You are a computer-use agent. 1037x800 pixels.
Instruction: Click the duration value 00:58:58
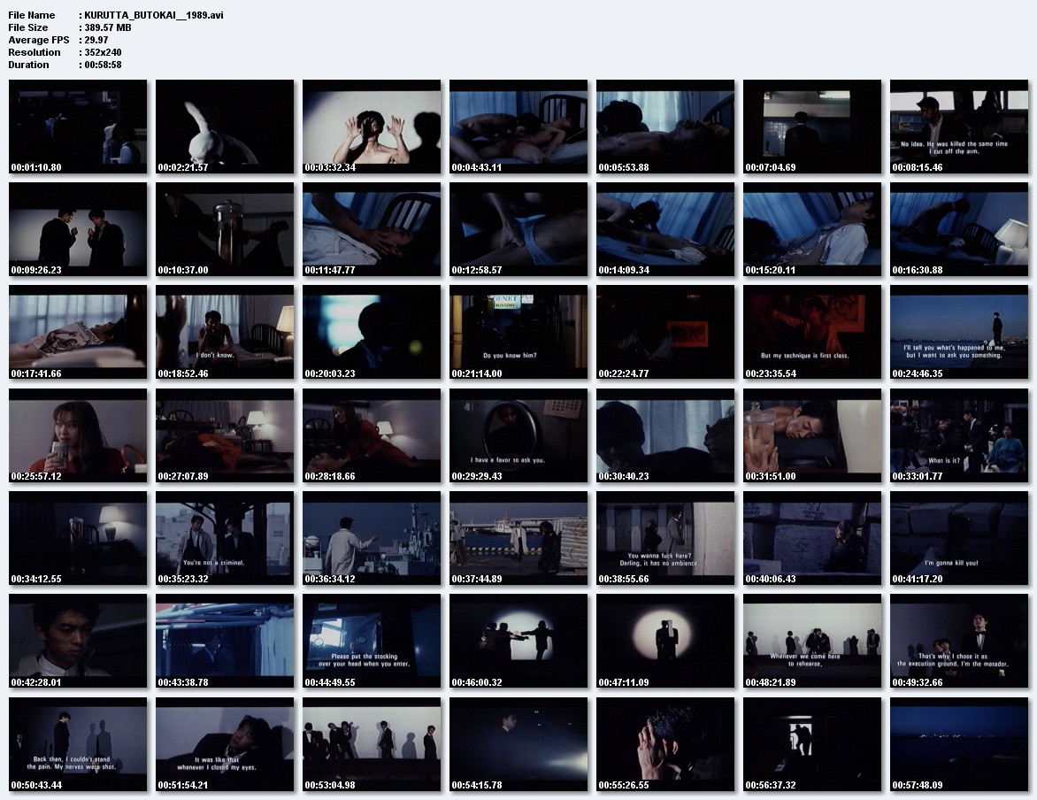[x=103, y=65]
